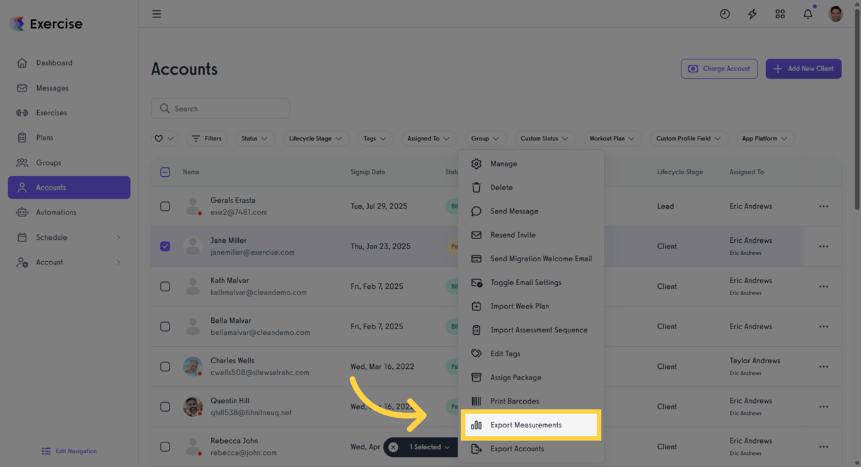861x467 pixels.
Task: Open Charge Account
Action: point(719,69)
